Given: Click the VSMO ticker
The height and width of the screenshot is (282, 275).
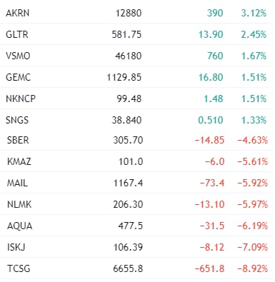Looking at the screenshot, I should tap(18, 56).
